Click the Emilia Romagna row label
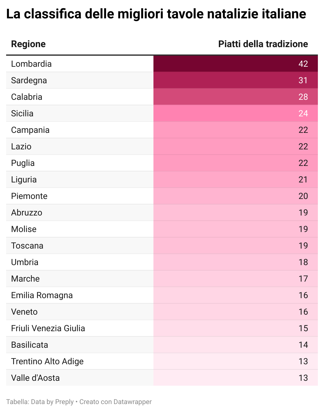Screen dimensions: 324x412 pos(42,295)
